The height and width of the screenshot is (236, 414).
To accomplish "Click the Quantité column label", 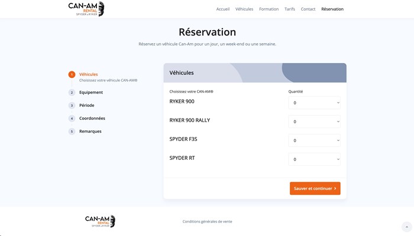I will click(296, 91).
